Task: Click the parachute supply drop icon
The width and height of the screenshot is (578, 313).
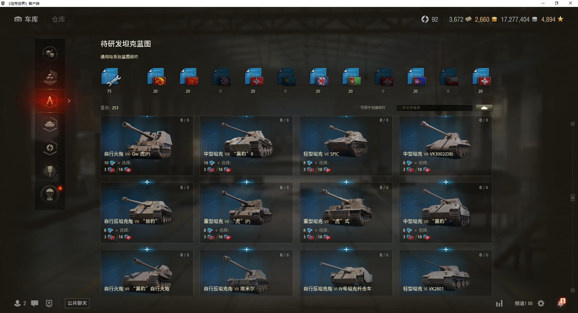Action: pyautogui.click(x=50, y=194)
